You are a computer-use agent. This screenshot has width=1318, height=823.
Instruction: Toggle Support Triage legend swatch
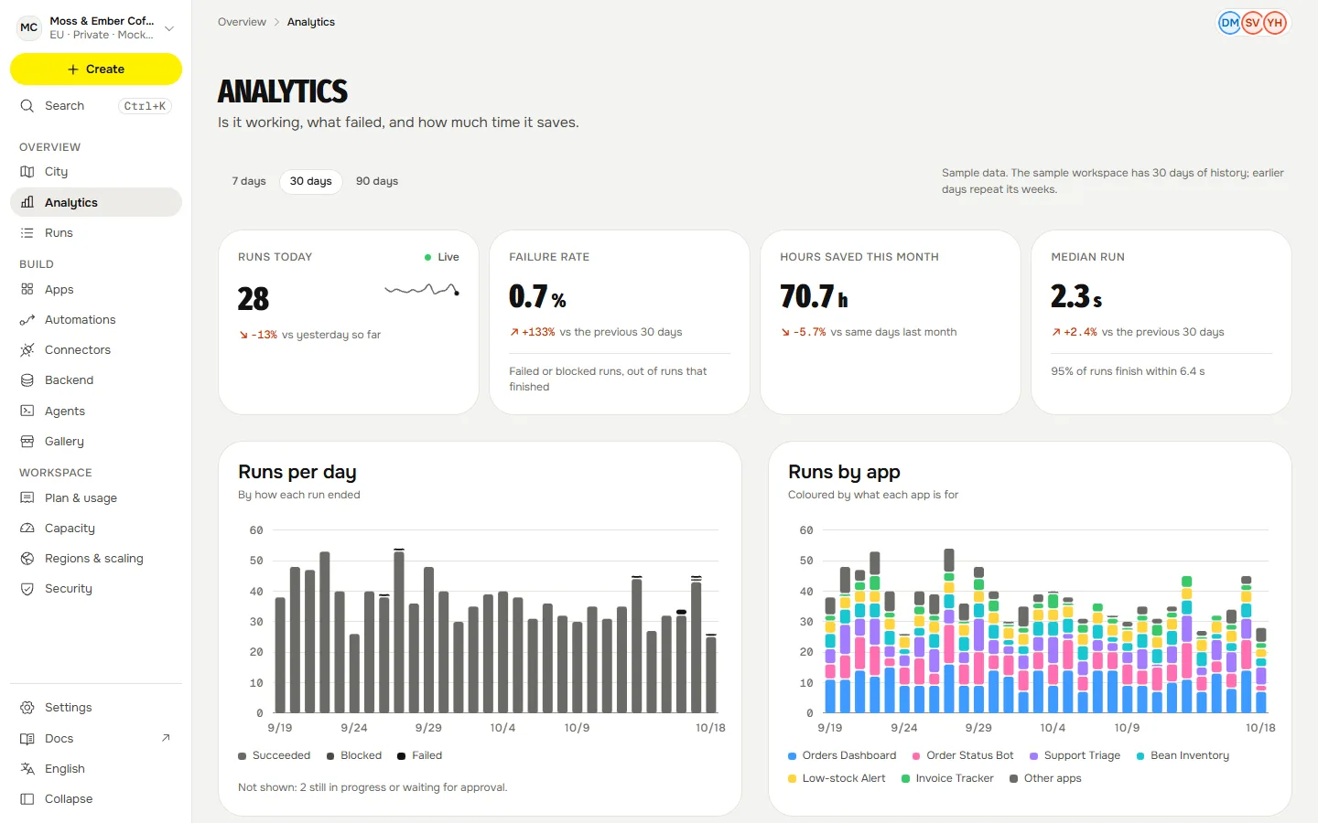(1033, 756)
